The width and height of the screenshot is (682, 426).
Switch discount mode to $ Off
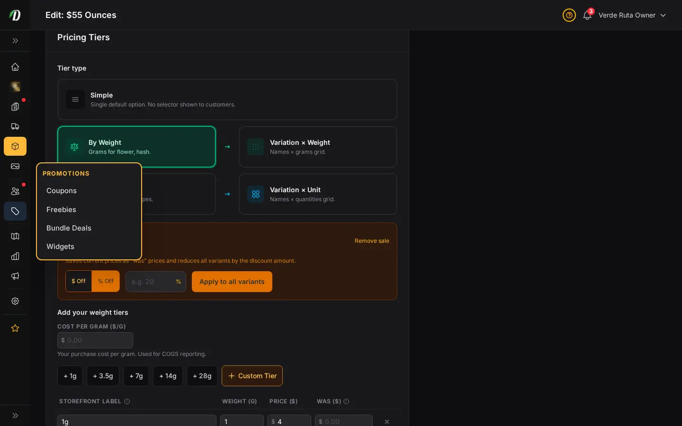pos(79,281)
